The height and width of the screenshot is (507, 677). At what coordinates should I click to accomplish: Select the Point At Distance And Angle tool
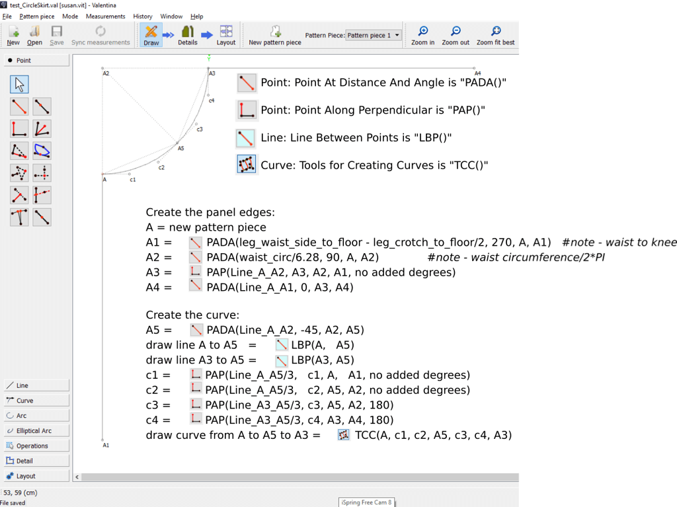pyautogui.click(x=19, y=106)
